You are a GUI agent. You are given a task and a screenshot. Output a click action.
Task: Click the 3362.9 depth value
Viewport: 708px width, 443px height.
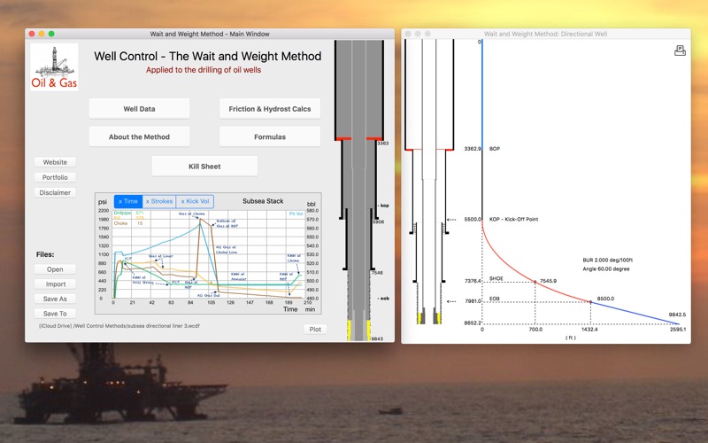[473, 149]
